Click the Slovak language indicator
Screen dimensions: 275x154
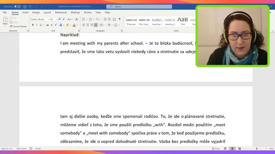click(38, 148)
